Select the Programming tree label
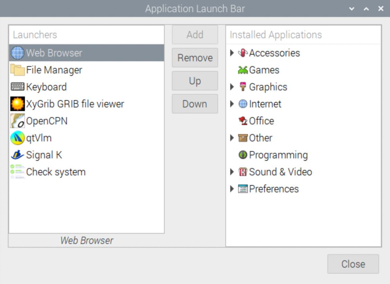 pyautogui.click(x=279, y=155)
